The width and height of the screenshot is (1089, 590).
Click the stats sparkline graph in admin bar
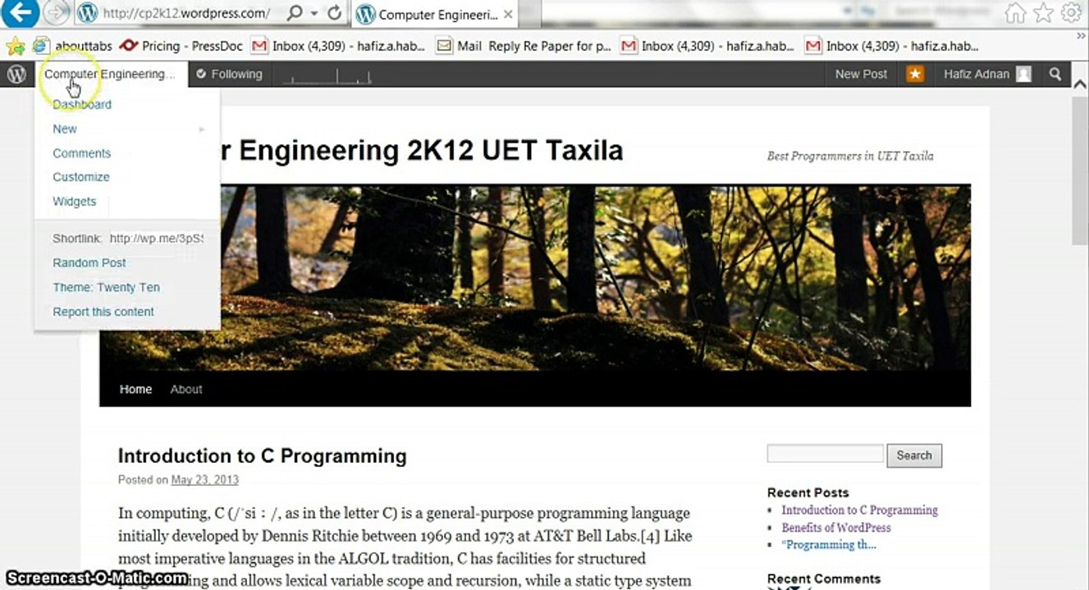tap(327, 75)
